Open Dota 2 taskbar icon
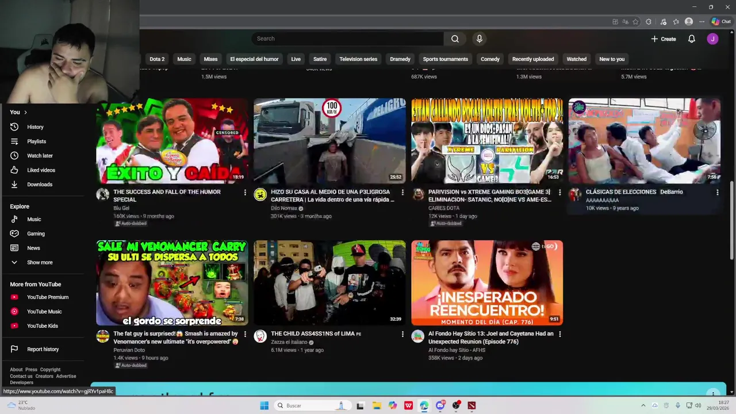736x414 pixels. [x=472, y=405]
